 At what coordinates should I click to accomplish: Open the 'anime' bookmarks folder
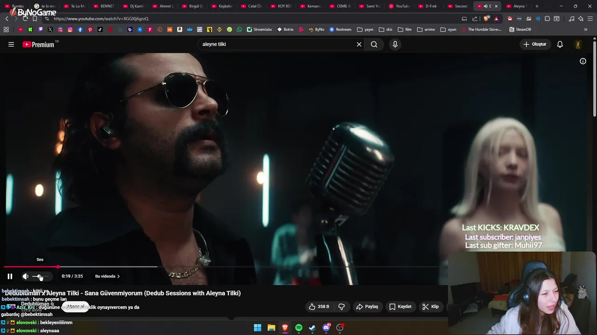(426, 29)
